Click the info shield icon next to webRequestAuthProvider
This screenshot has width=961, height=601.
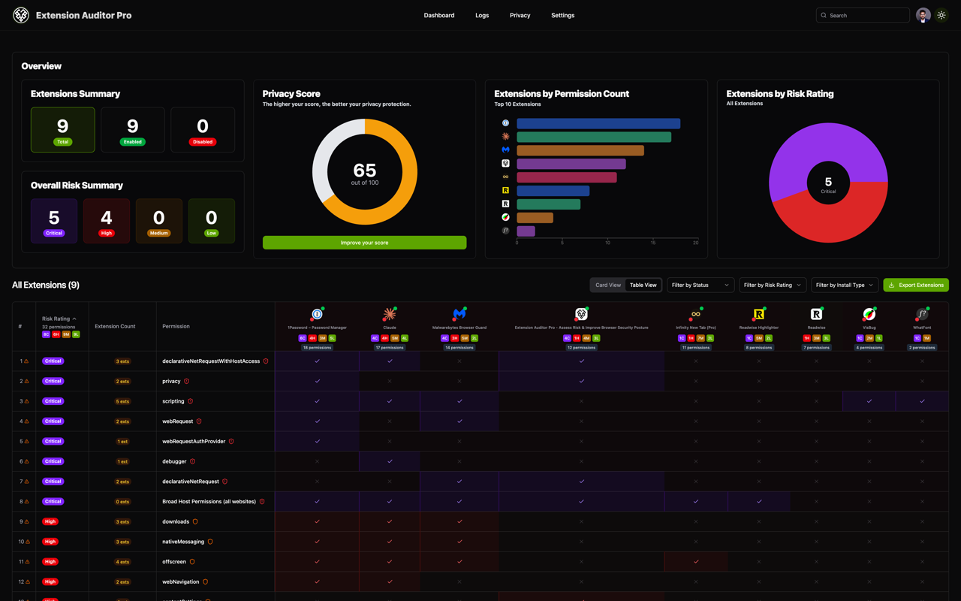coord(231,441)
